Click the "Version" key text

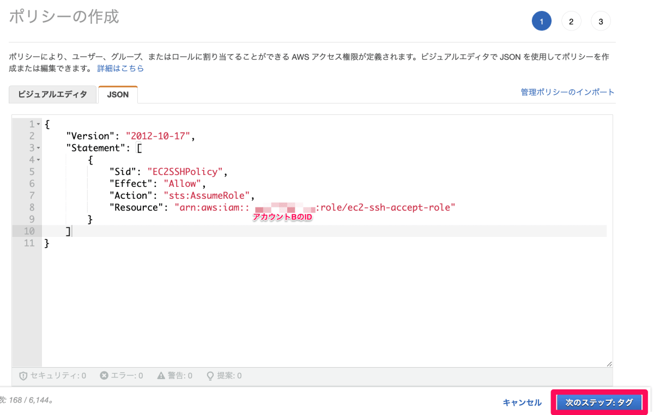point(90,136)
